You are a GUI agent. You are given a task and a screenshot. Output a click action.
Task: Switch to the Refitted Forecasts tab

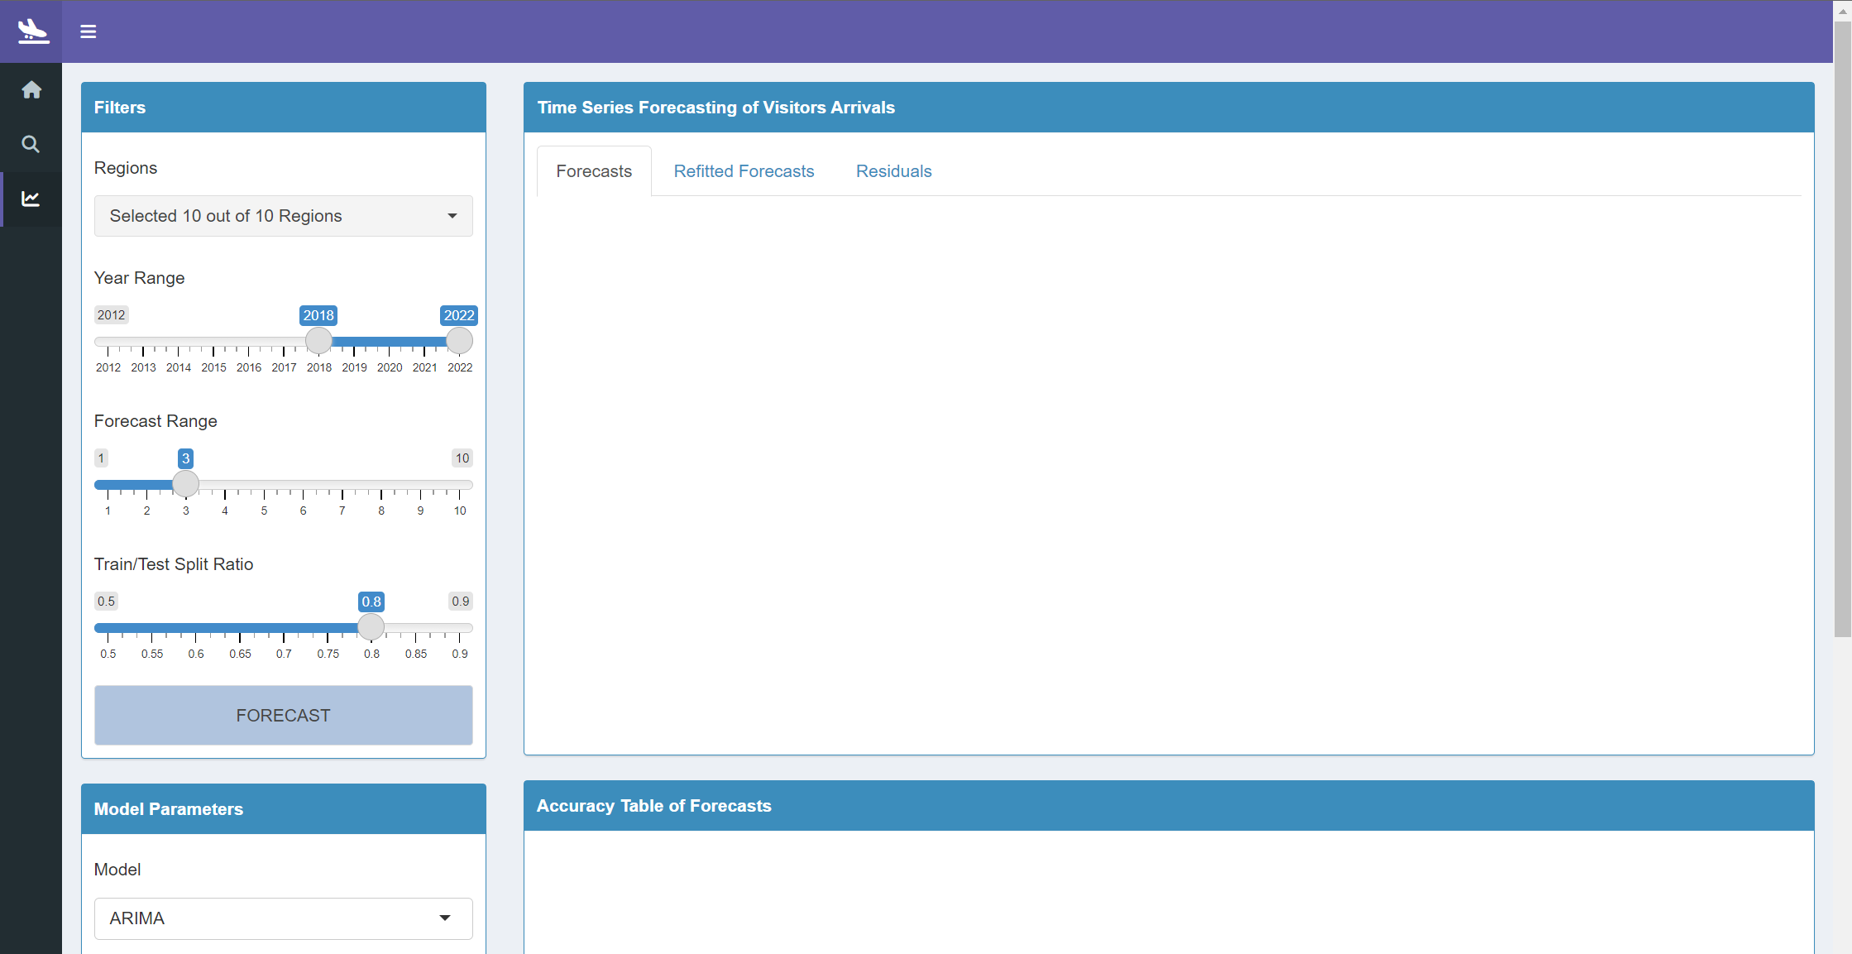(744, 171)
